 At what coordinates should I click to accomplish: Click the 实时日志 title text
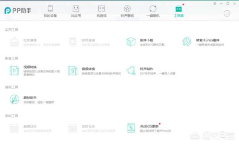88,126
